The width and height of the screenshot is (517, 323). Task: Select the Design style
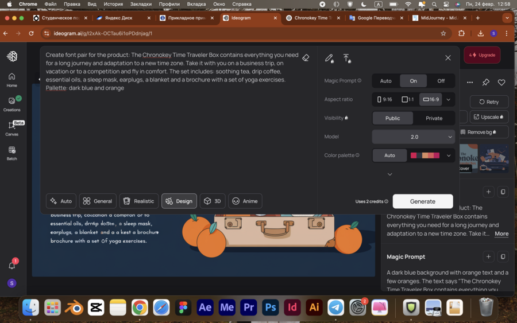179,201
